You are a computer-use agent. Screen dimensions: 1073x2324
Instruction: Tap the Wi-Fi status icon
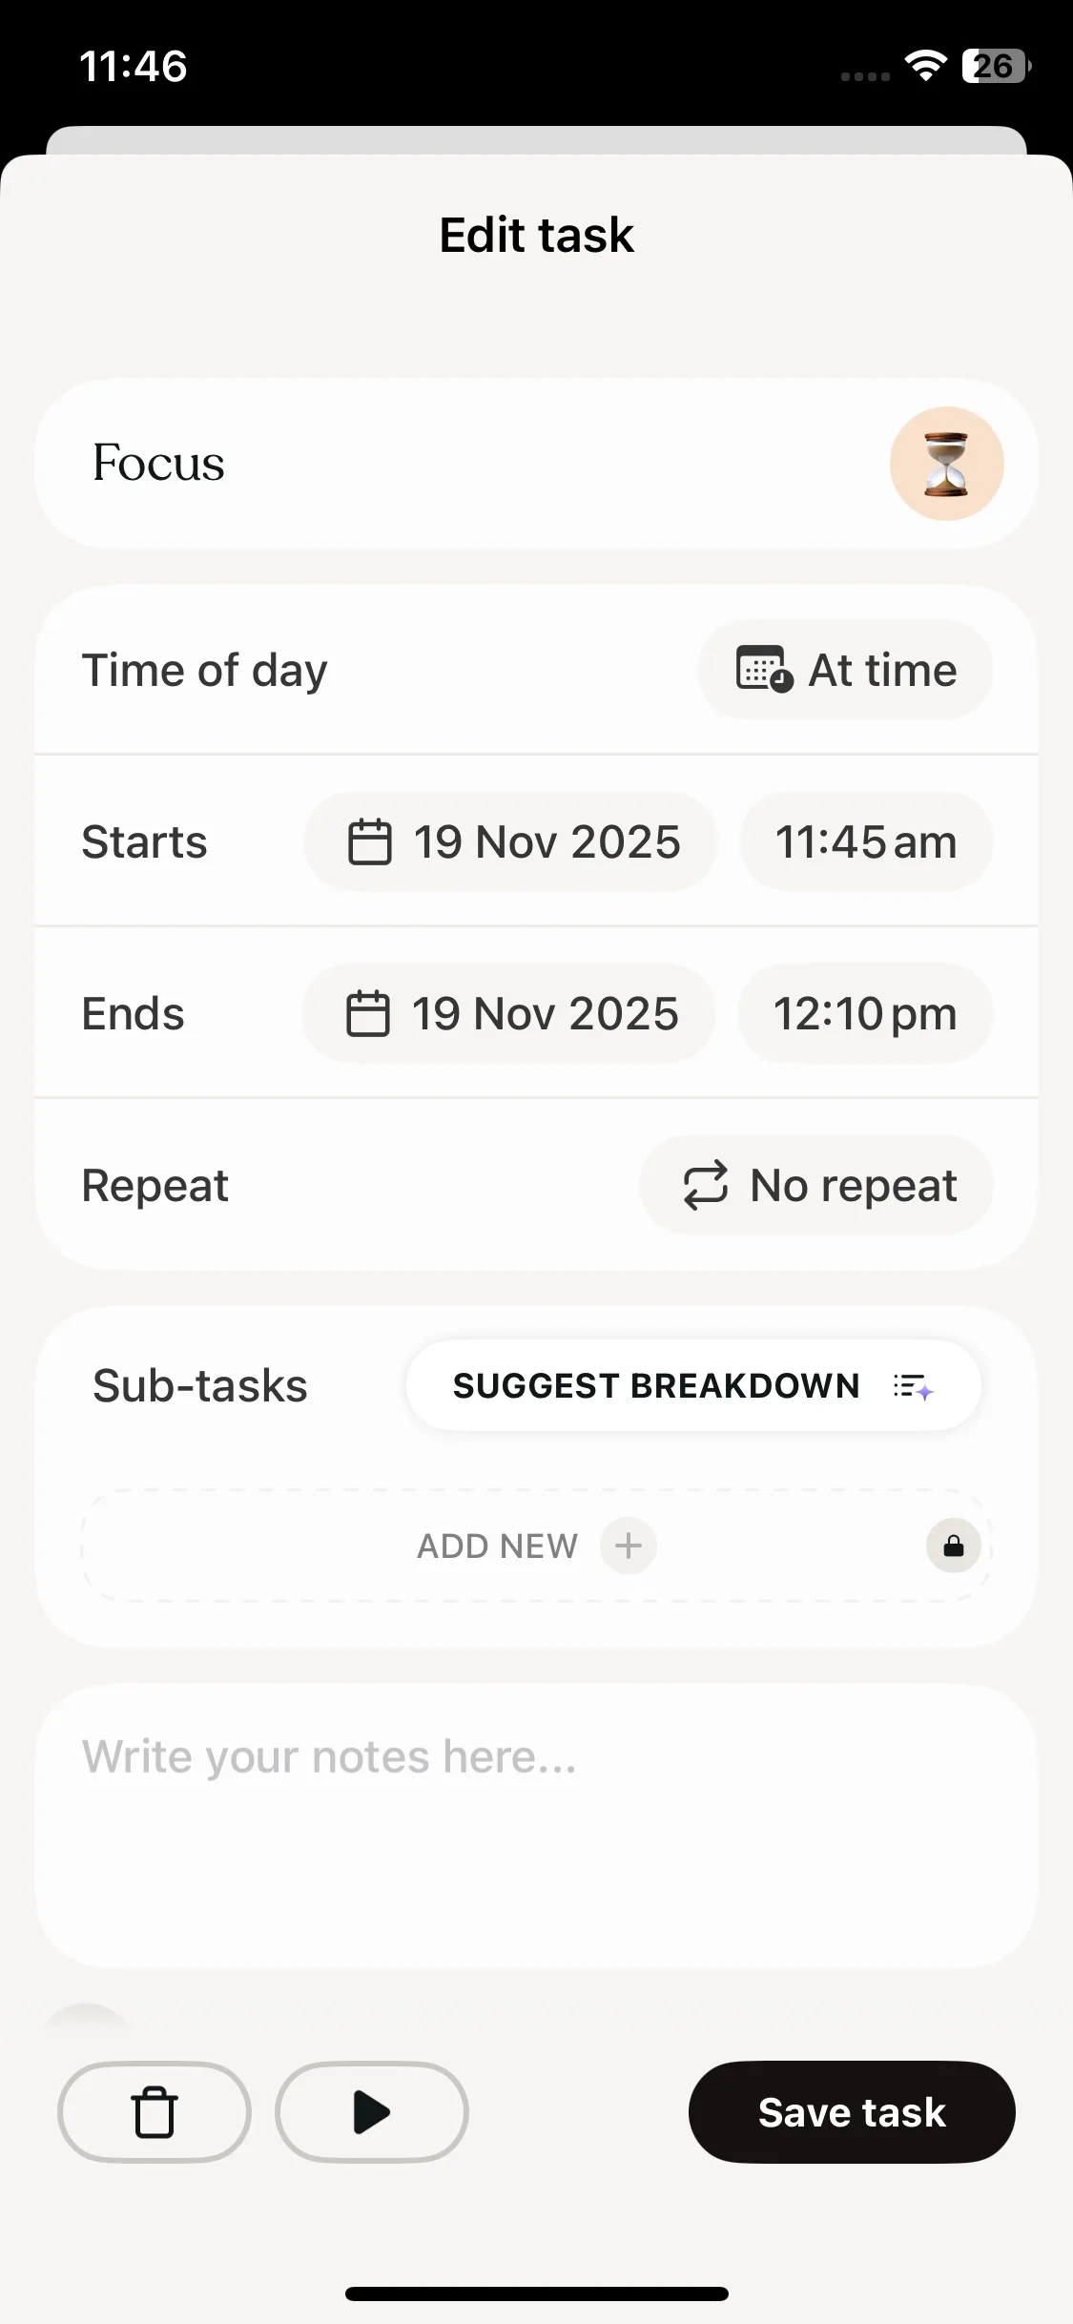click(x=925, y=66)
